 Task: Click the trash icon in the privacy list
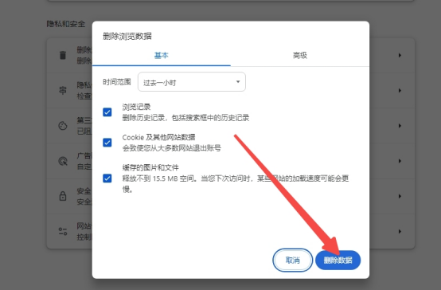[x=63, y=55]
